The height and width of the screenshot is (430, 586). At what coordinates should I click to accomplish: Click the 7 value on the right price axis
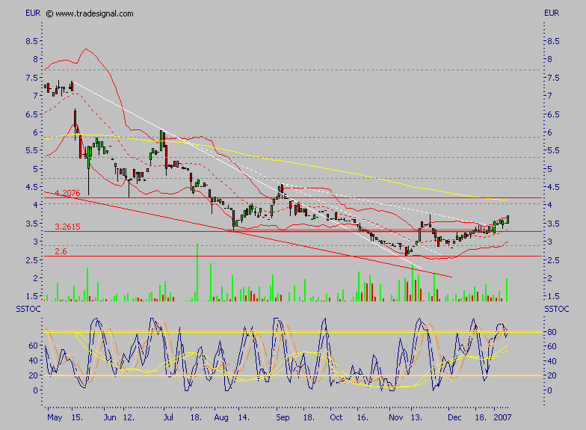tap(550, 96)
